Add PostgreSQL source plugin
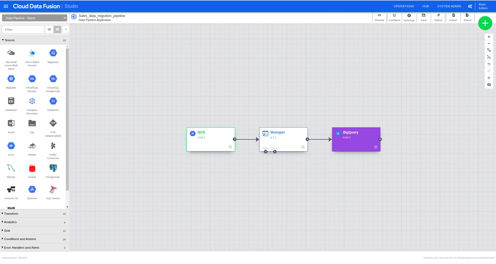Viewport: 496px width, 264px height. tap(53, 171)
